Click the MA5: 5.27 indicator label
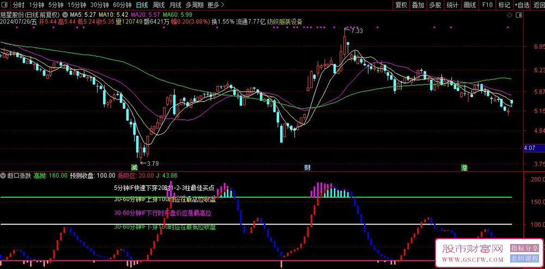Screen dimensions: 545x269 coord(83,15)
